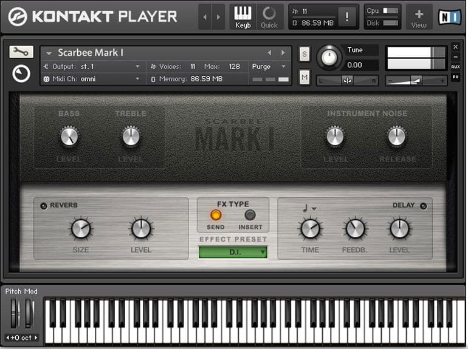Click the Kontakt Player logo
The image size is (468, 349).
point(92,16)
